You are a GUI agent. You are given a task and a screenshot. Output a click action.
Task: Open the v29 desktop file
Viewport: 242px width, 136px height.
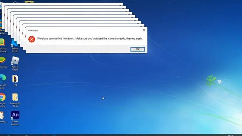pos(15,80)
